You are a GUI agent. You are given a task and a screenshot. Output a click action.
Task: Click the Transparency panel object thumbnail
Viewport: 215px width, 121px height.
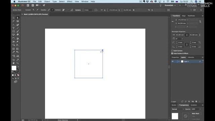point(175,116)
